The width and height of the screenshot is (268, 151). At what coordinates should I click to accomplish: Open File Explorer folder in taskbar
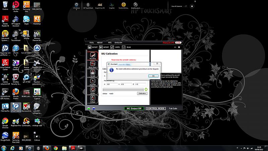click(x=64, y=148)
